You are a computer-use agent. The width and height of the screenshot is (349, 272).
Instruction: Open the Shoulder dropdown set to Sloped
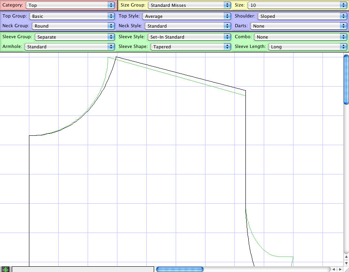[x=300, y=16]
